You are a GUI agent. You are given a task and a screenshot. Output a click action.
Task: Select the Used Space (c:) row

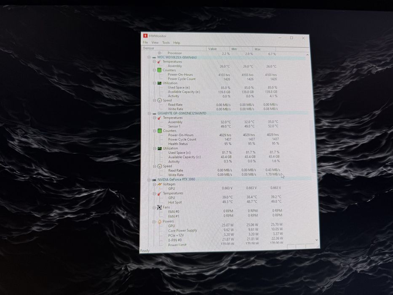click(x=224, y=153)
